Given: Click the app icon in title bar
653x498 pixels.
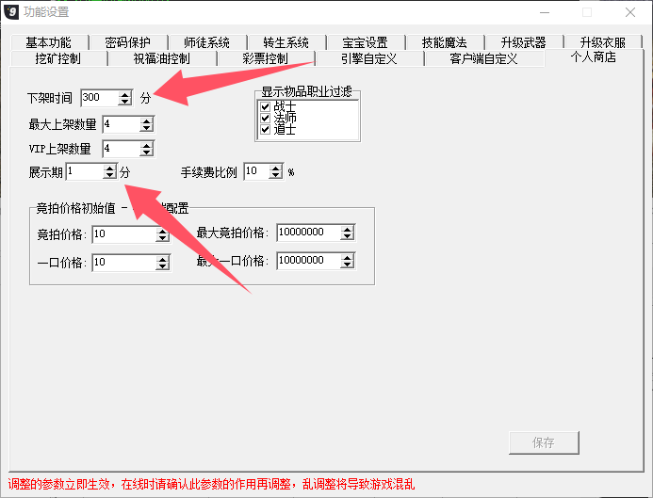Looking at the screenshot, I should (11, 12).
